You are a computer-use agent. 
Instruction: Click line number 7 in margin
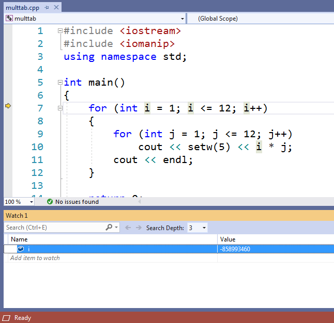[x=40, y=108]
